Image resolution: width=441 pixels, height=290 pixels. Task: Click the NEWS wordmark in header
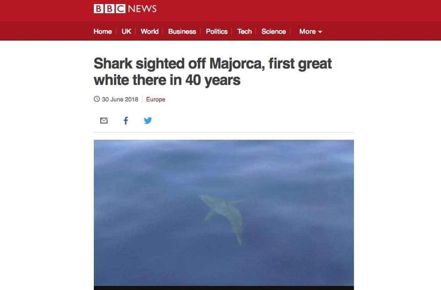coord(142,9)
